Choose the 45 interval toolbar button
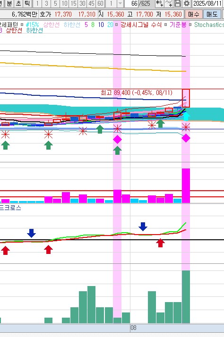 [x=92, y=3]
